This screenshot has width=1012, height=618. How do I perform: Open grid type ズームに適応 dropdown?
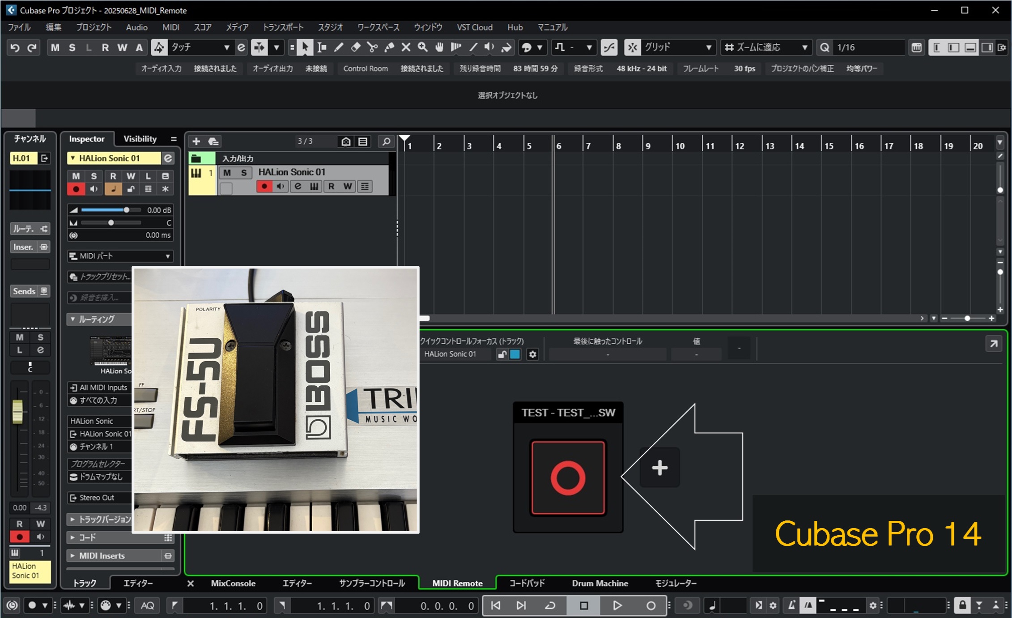(765, 47)
